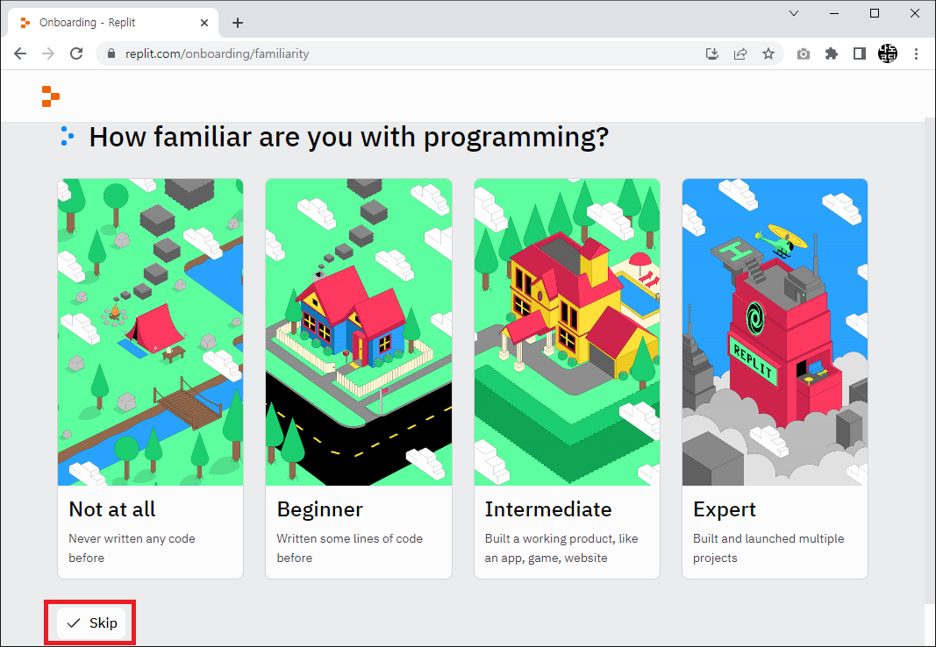Choose the Expert Replit tower illustration

775,332
